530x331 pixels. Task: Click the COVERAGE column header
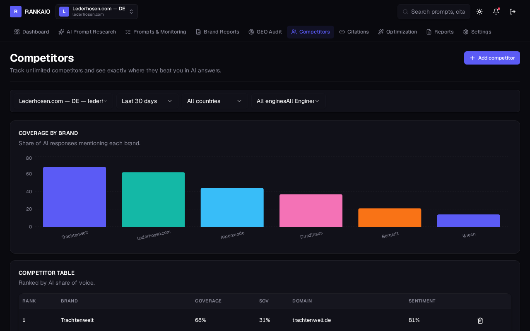208,301
